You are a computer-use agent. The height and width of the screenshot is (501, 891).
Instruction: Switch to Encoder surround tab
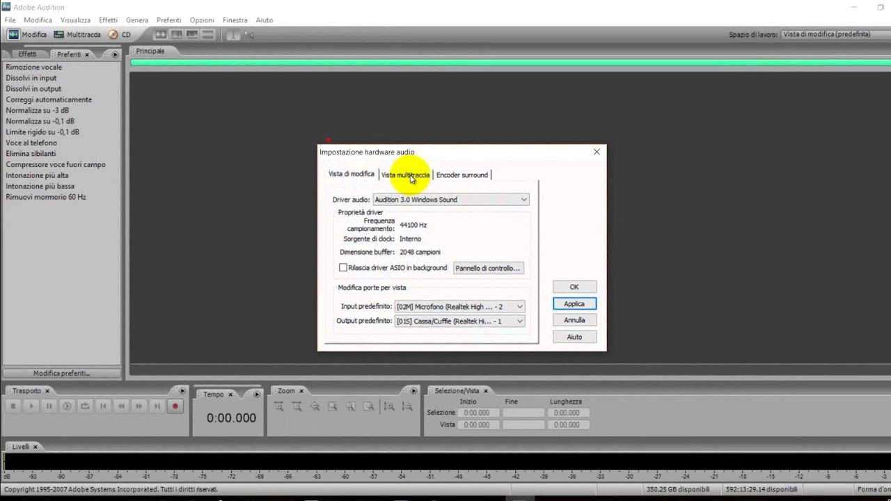[462, 175]
